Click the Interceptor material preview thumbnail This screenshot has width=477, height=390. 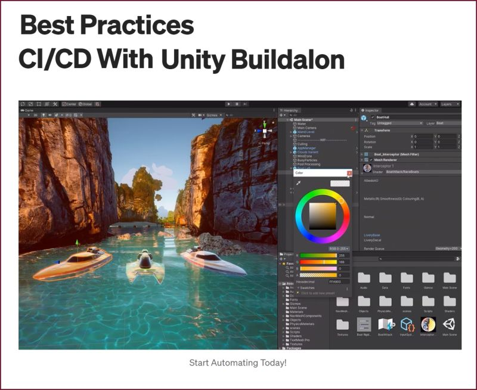tap(367, 168)
